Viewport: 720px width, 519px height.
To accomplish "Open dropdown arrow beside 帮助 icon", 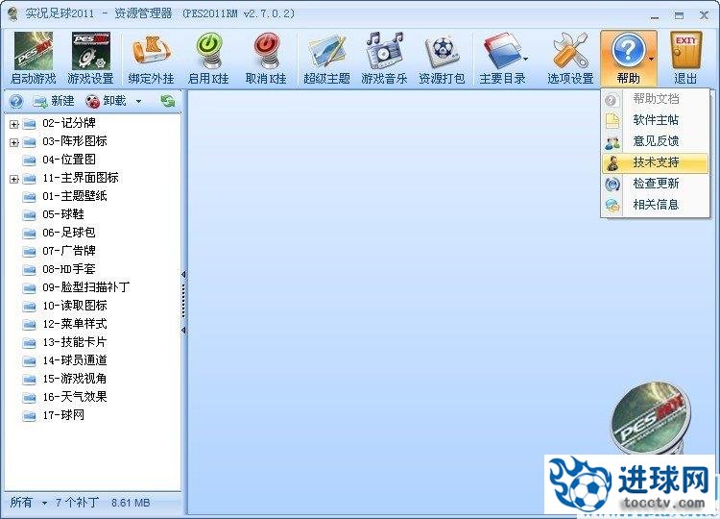I will tap(651, 59).
